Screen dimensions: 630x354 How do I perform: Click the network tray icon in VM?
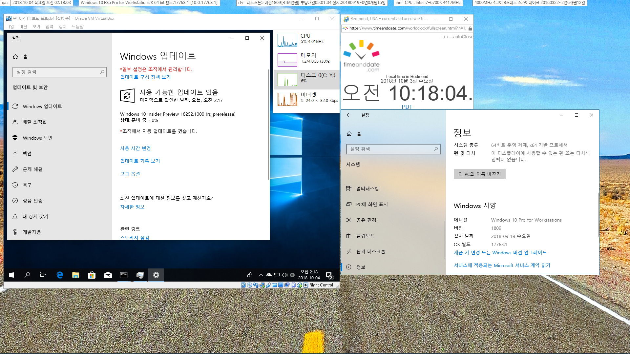pos(277,275)
